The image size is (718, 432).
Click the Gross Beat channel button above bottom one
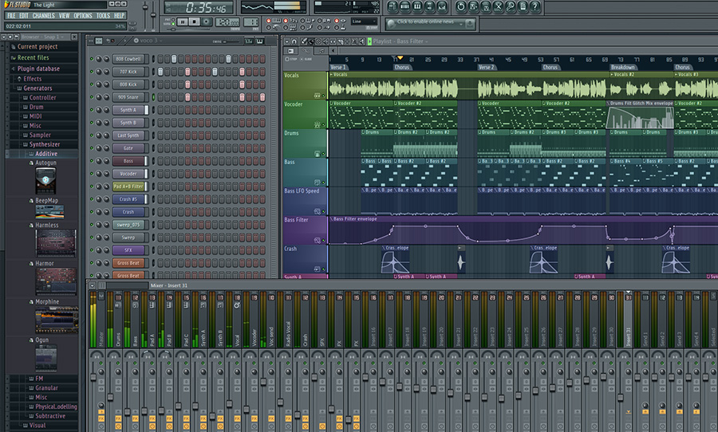[128, 263]
